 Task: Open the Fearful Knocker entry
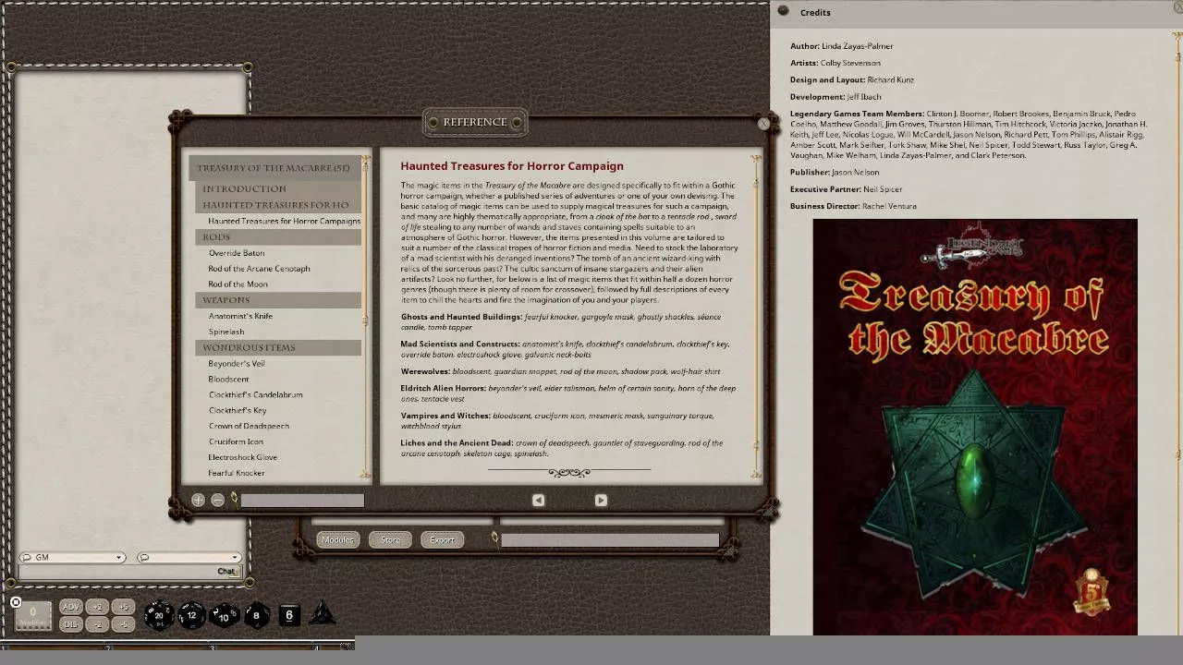pyautogui.click(x=236, y=473)
